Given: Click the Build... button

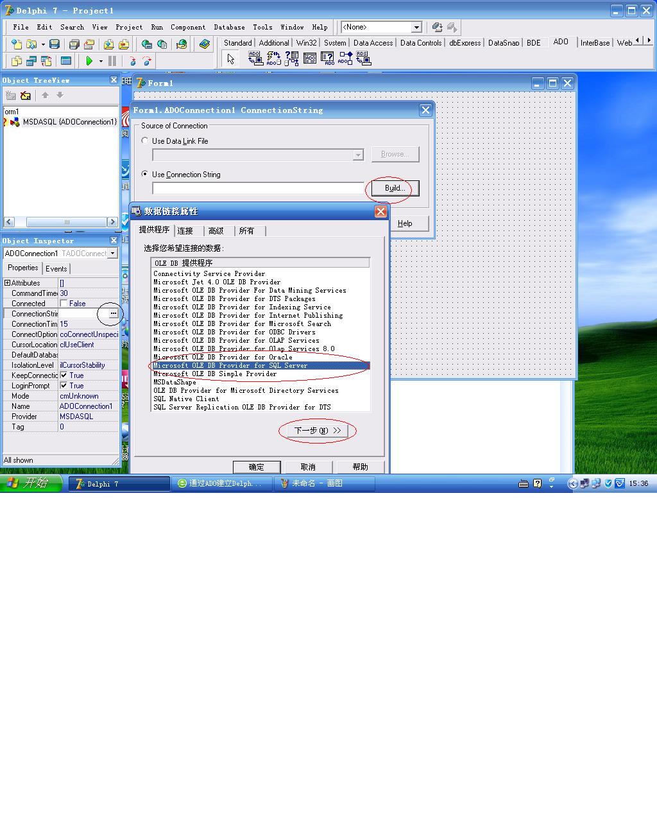Looking at the screenshot, I should [395, 188].
